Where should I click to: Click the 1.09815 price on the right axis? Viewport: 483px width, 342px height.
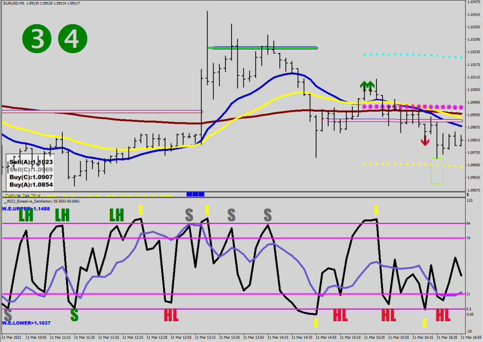coord(473,140)
